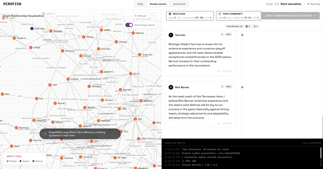Click timeline marker next to Tom Izzo post
The image size is (323, 169).
tap(242, 35)
